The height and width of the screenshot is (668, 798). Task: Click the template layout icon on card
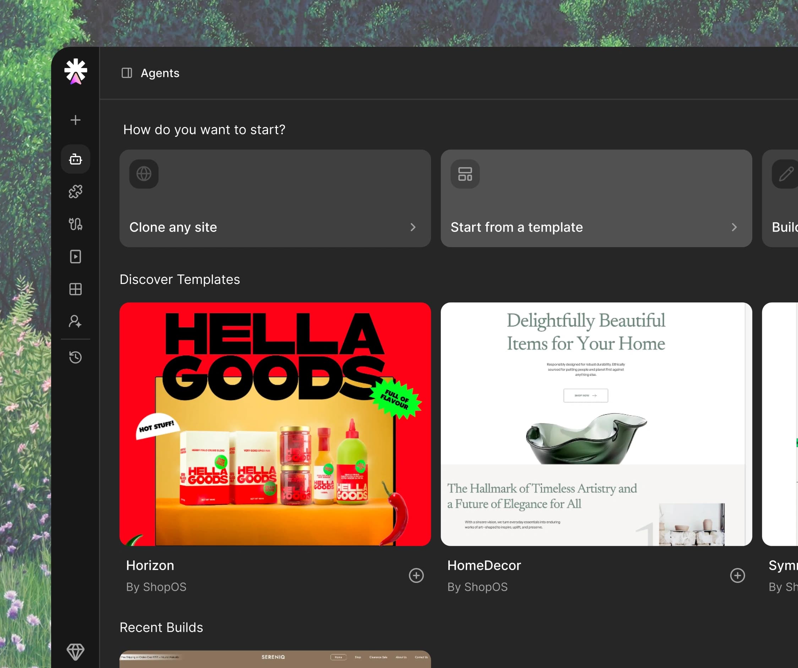[465, 174]
